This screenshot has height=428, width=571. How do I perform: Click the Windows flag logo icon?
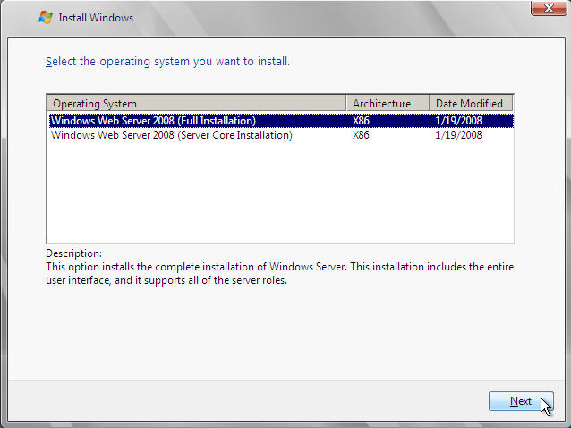point(46,18)
